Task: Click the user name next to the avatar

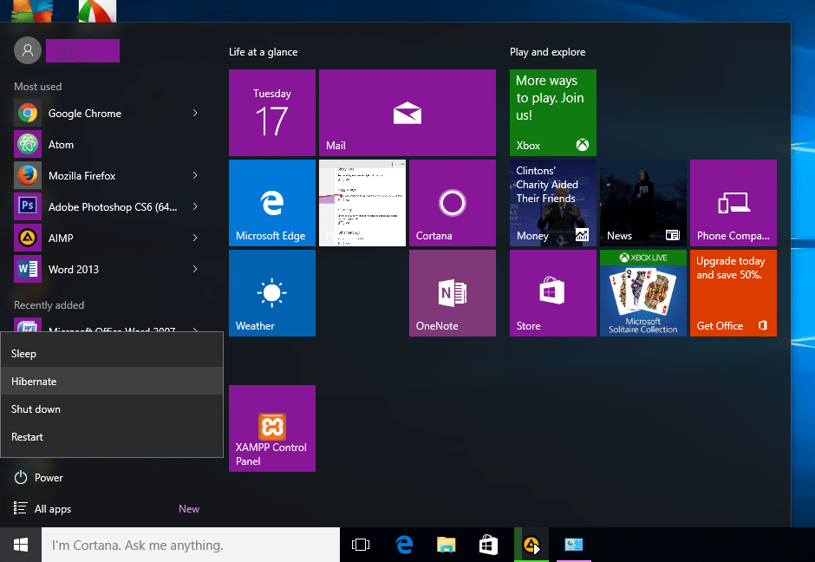Action: coord(82,50)
